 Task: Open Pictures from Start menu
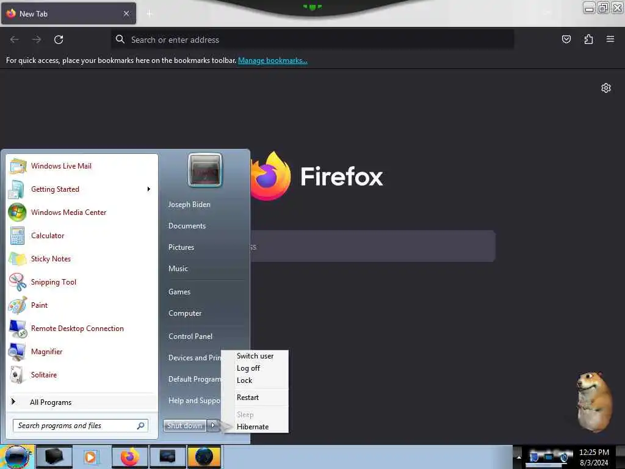[x=181, y=247]
